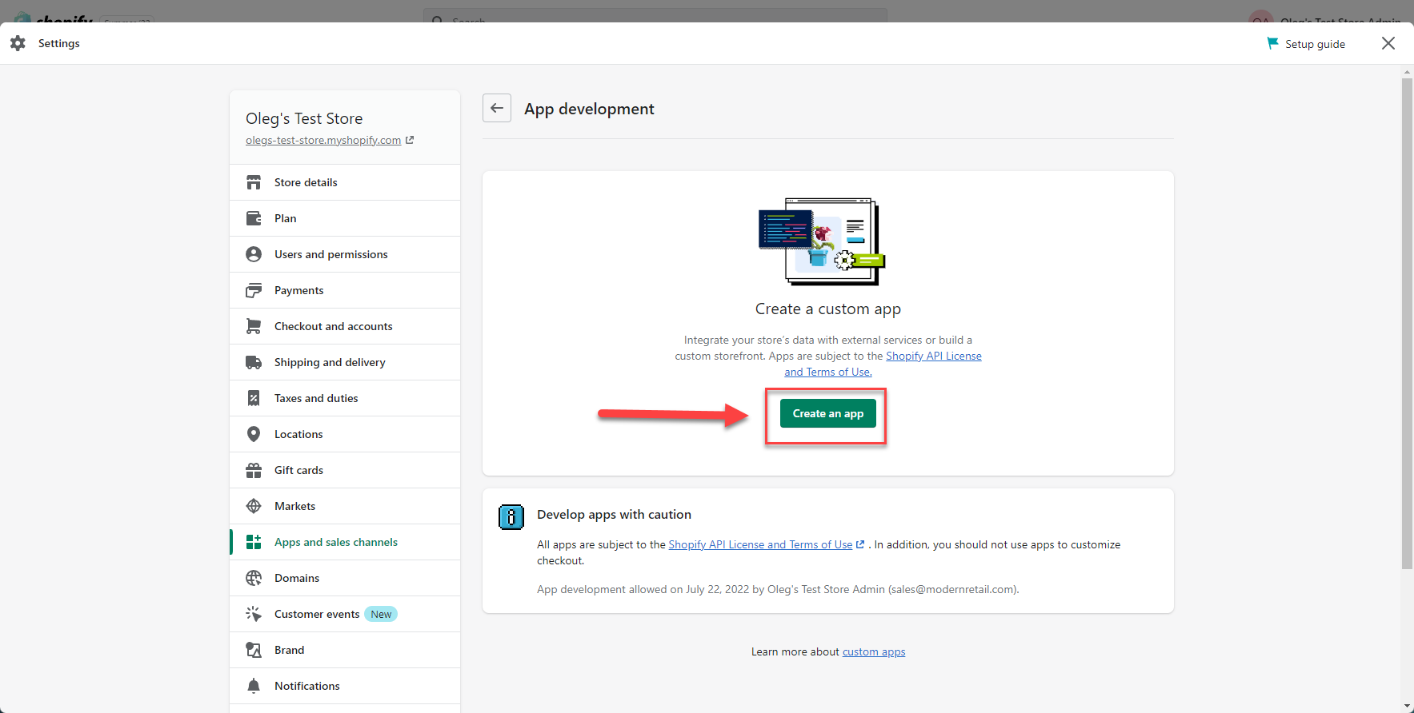Screen dimensions: 1414x713
Task: Click the Settings gear icon
Action: pyautogui.click(x=18, y=43)
